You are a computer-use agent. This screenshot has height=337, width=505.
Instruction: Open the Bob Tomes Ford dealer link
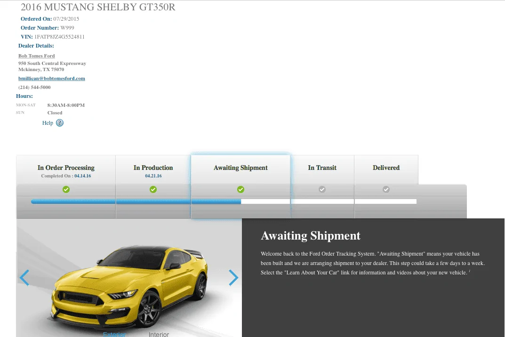(36, 56)
